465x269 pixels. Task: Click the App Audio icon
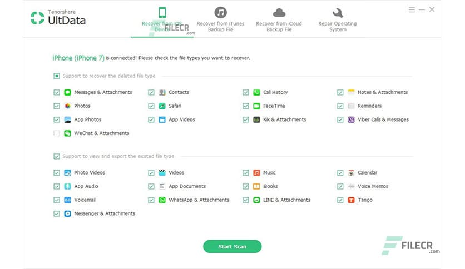pyautogui.click(x=68, y=186)
